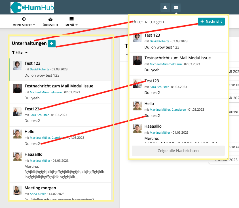This screenshot has height=208, width=239.
Task: Click Sara Schuster avatar in left list
Action: click(x=17, y=111)
